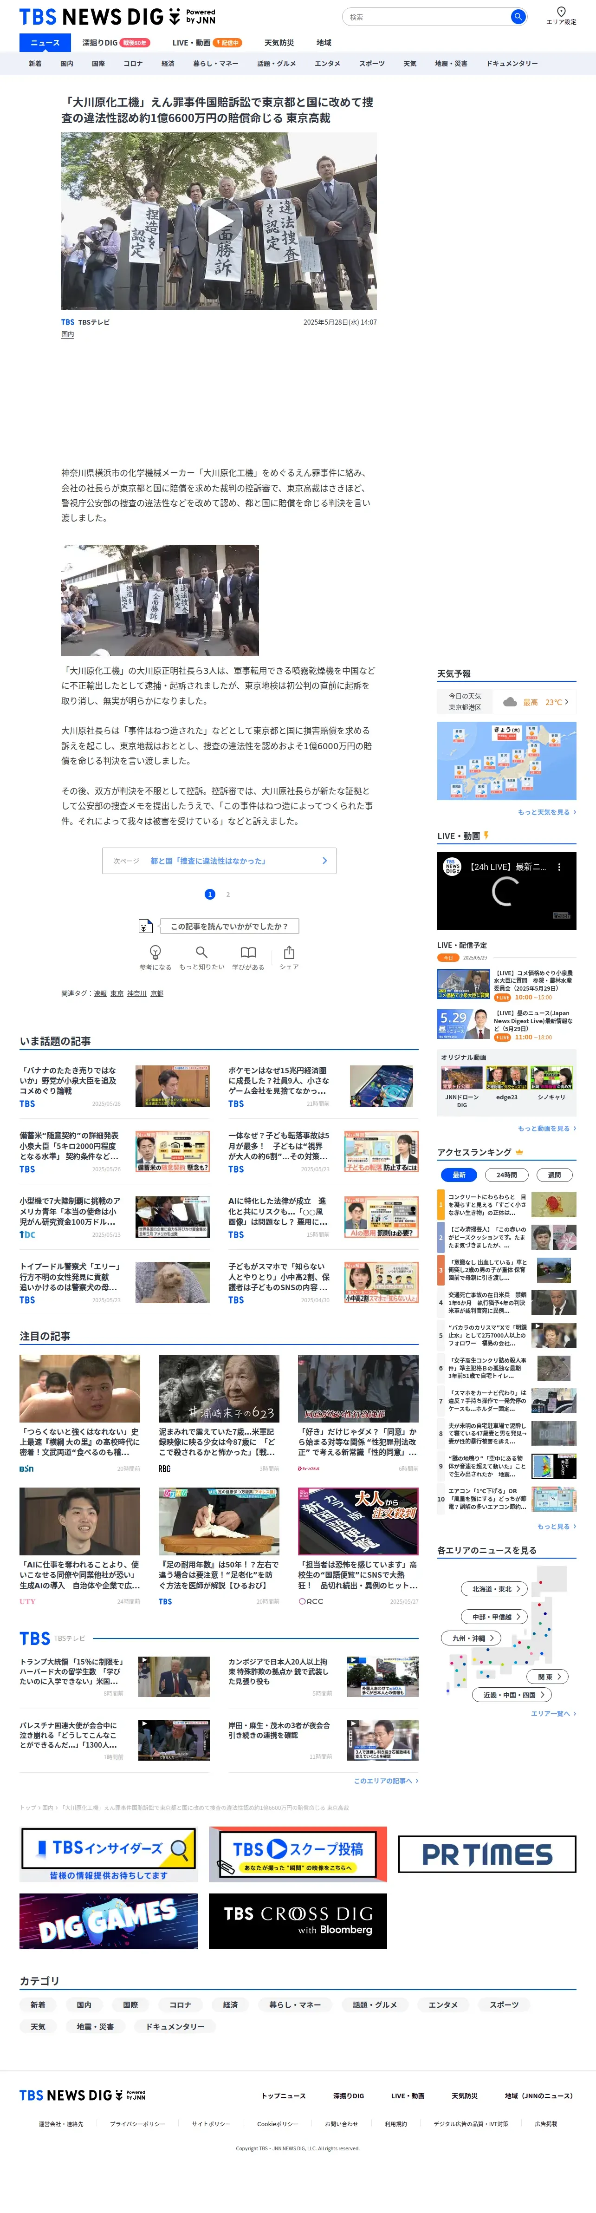This screenshot has width=596, height=2213.
Task: Switch to the ニュース main tab
Action: tap(45, 42)
